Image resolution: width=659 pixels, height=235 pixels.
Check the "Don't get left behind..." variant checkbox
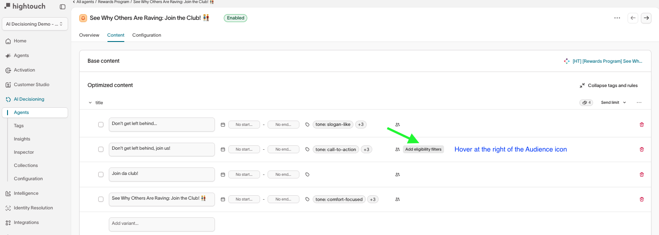[101, 125]
